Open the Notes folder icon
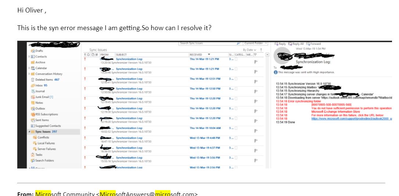The width and height of the screenshot is (399, 196). point(33,103)
